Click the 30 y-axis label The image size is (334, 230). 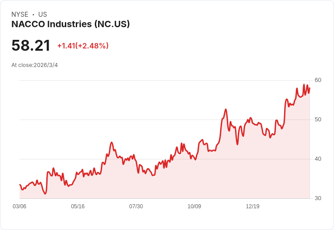[x=318, y=198]
